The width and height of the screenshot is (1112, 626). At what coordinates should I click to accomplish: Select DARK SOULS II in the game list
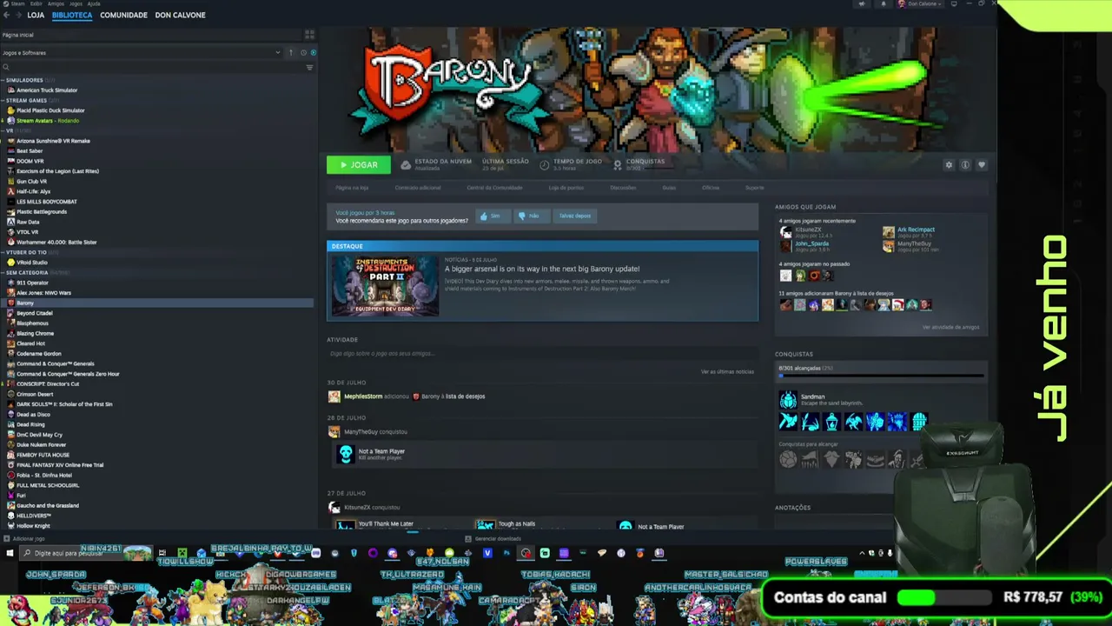pos(64,404)
